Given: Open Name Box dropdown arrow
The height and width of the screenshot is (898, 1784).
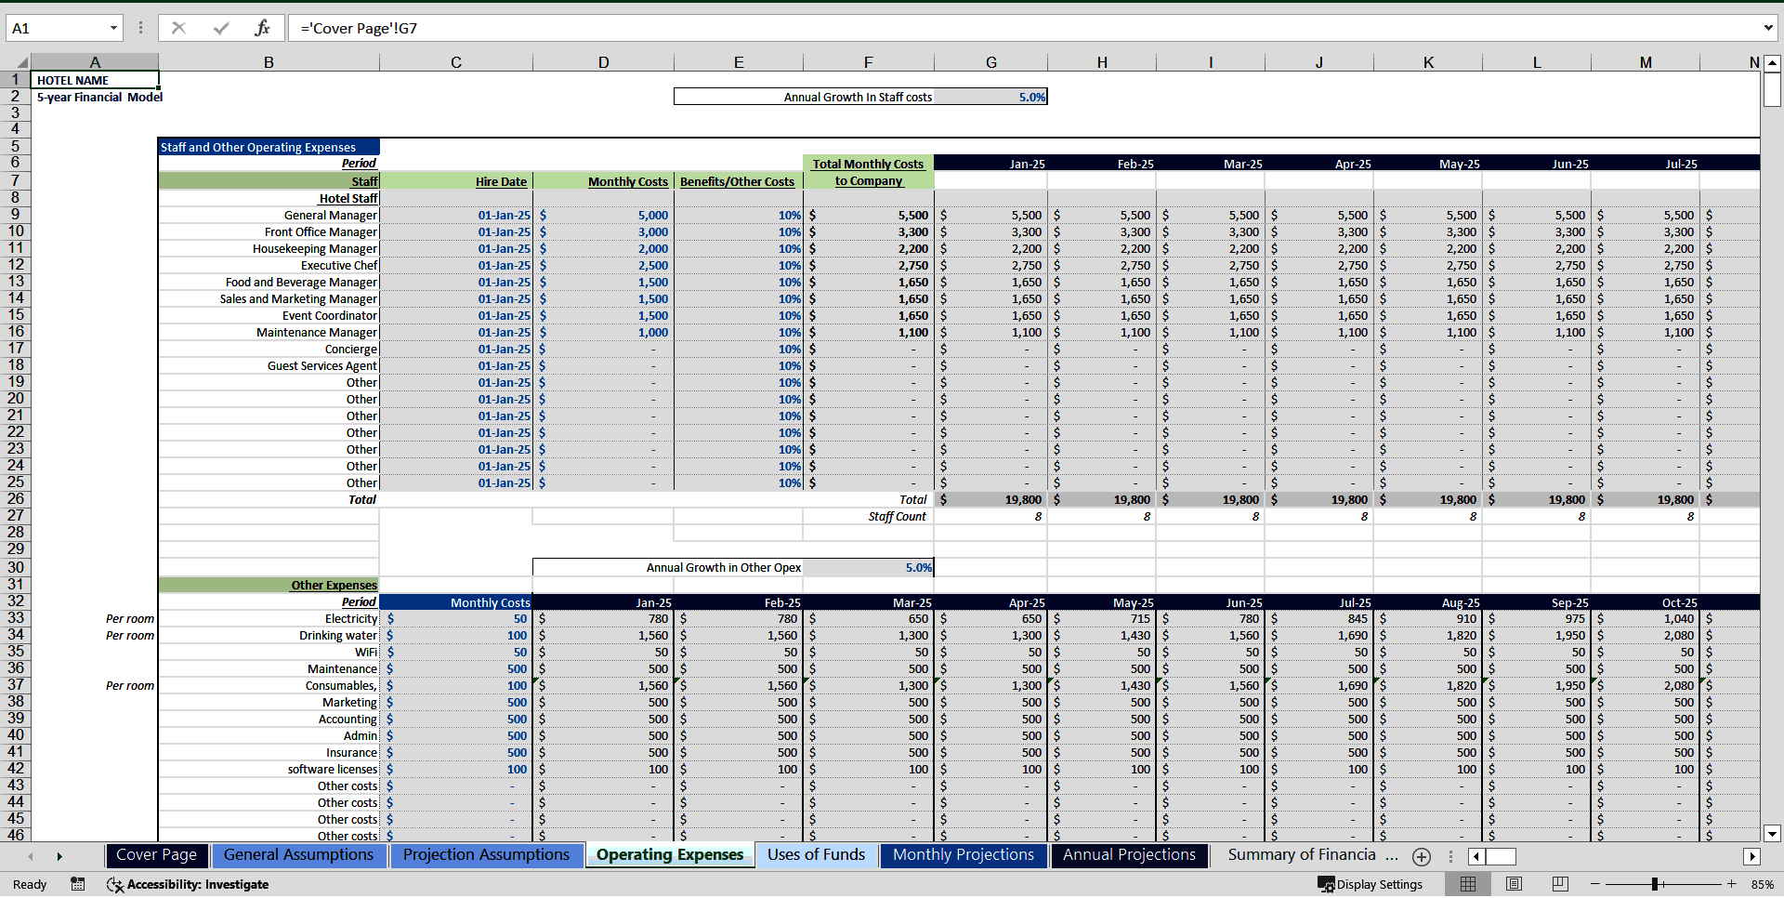Looking at the screenshot, I should (113, 28).
